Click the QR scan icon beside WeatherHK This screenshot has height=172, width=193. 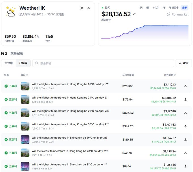point(81,8)
